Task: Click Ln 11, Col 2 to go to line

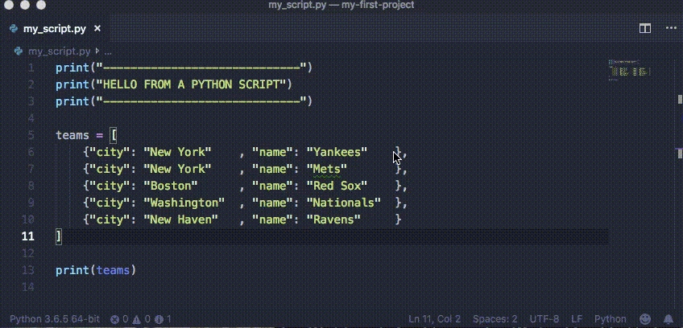Action: point(436,319)
